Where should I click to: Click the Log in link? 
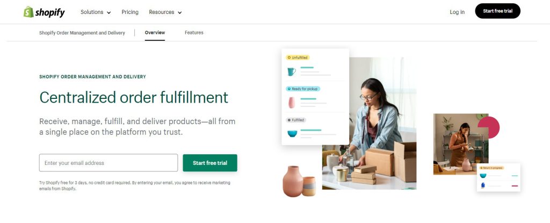457,12
